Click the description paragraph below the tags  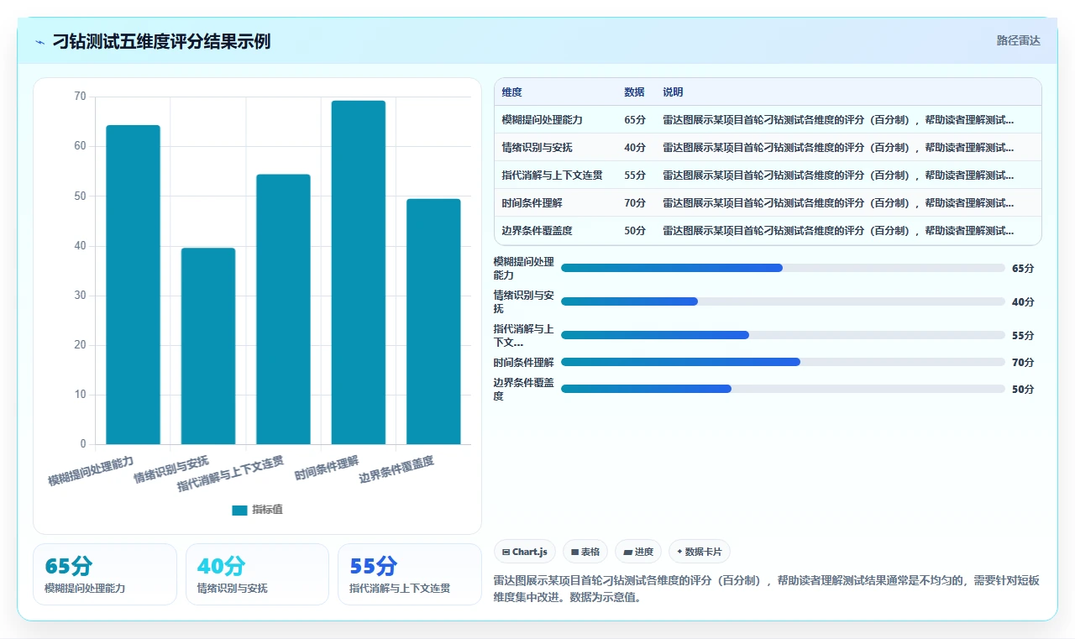(x=768, y=589)
